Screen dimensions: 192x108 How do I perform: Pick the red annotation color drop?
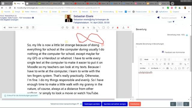pyautogui.click(x=118, y=28)
